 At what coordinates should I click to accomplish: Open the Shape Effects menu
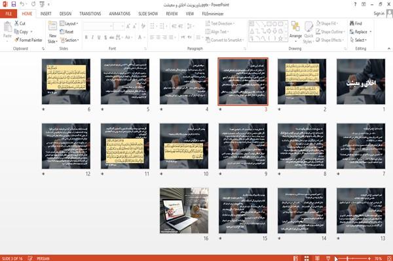tap(330, 40)
